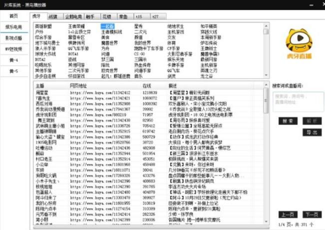Select the 一起看 category

pyautogui.click(x=107, y=25)
